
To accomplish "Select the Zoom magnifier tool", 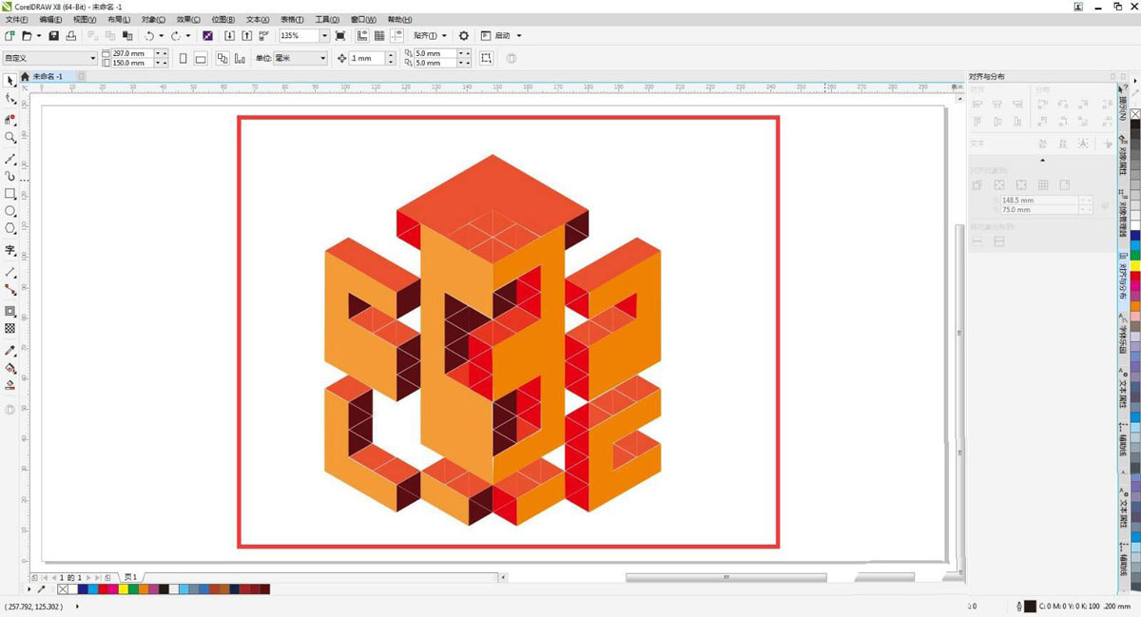I will coord(10,138).
